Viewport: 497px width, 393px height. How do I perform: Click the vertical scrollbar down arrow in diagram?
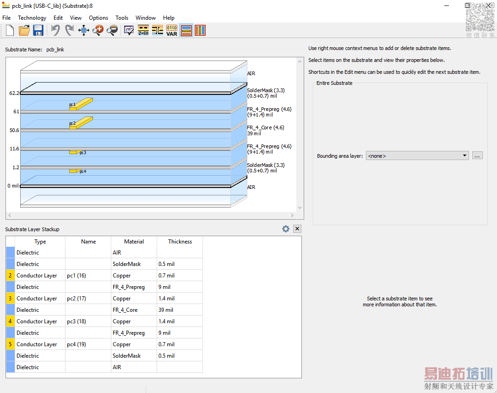pos(300,208)
